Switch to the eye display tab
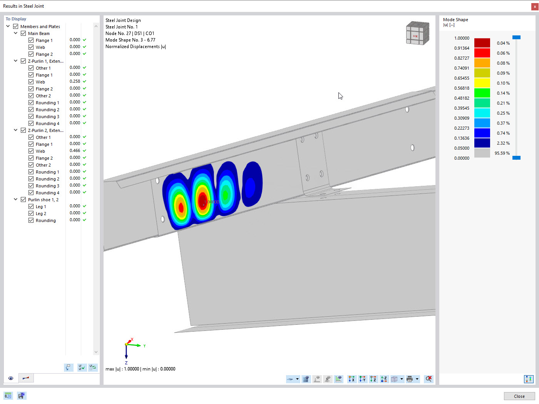539x404 pixels. (x=11, y=378)
